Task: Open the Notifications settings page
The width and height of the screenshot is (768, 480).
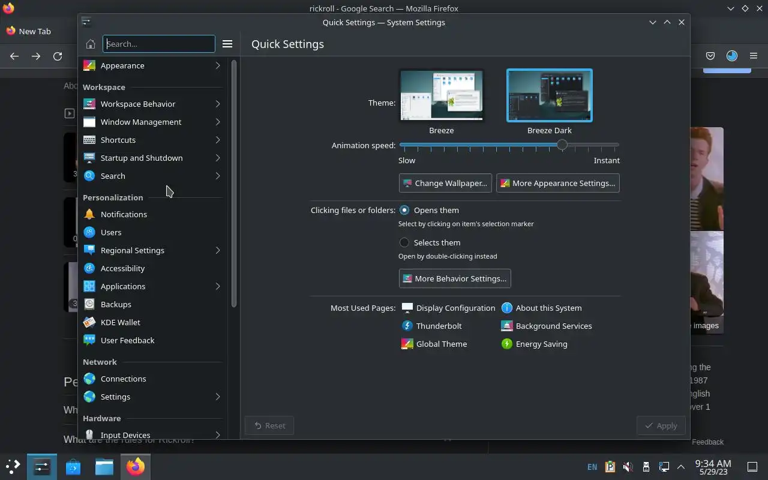Action: (153, 214)
